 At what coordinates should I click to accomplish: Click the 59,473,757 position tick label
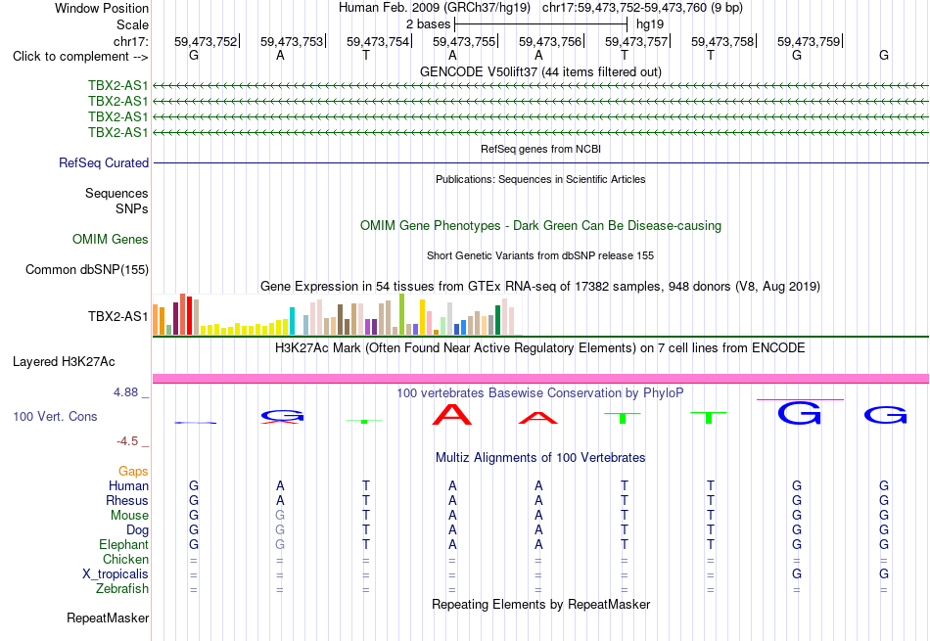click(x=636, y=41)
